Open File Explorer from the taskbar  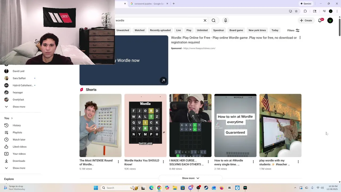coord(175,188)
